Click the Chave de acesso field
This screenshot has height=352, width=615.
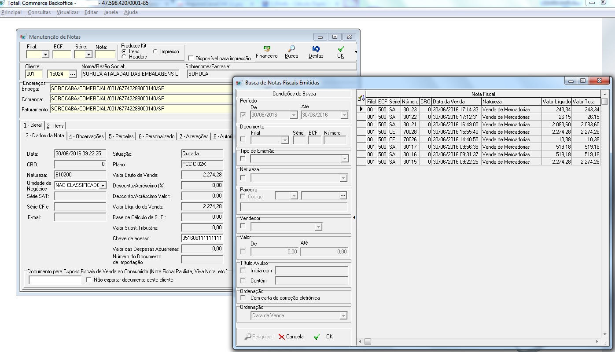(202, 238)
